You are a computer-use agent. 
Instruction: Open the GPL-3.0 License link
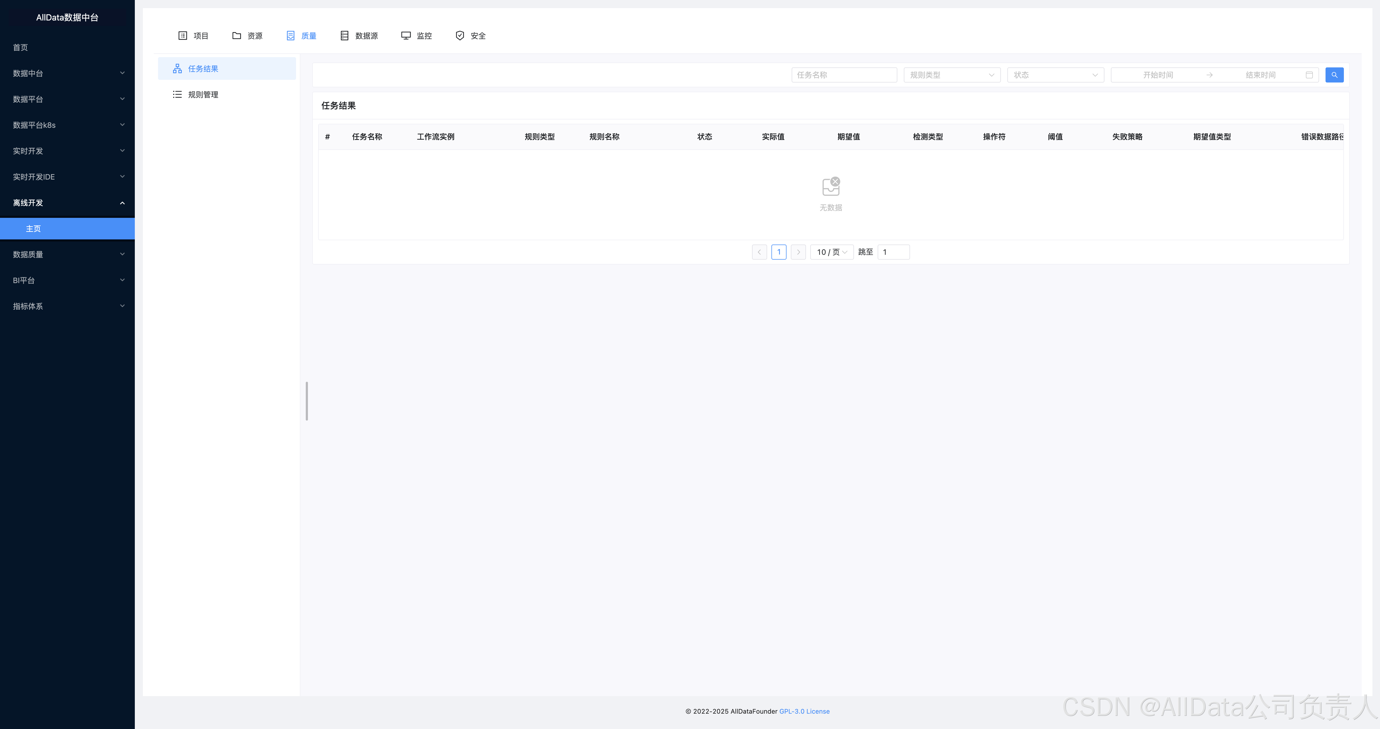[x=804, y=711]
